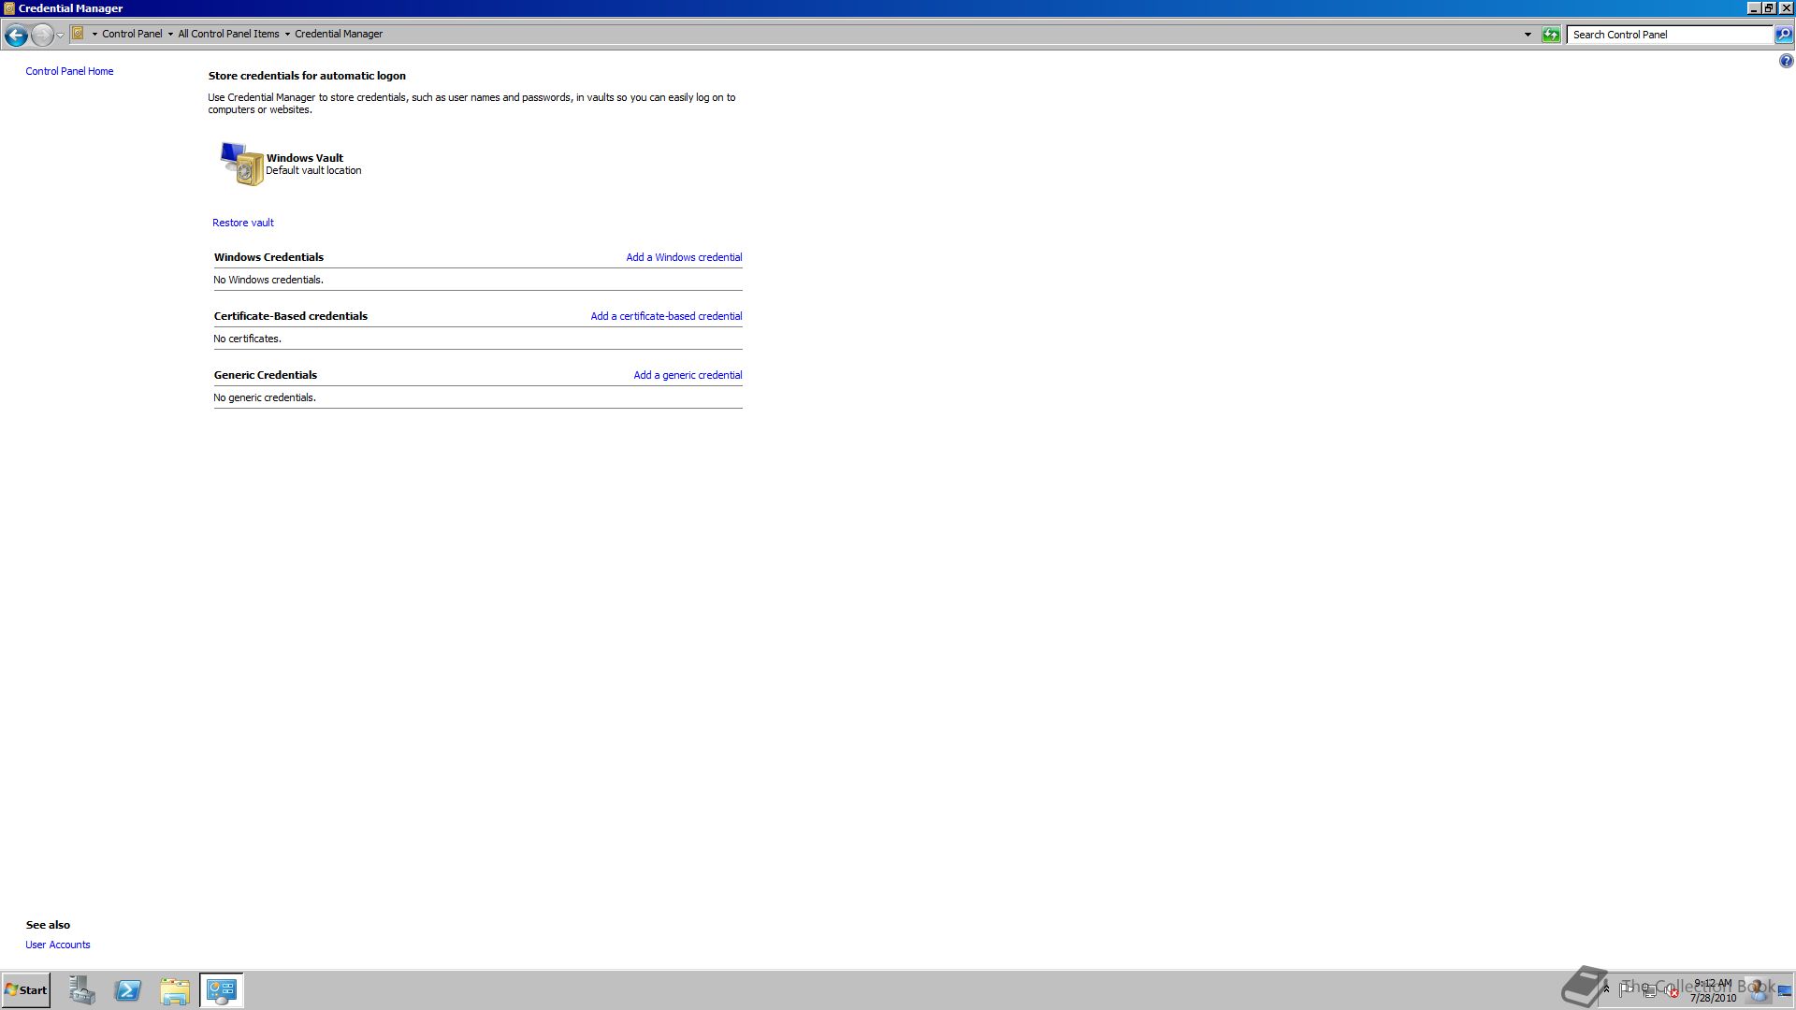Minimize the Credential Manager window
Screen dimensions: 1796x1010
[1754, 8]
